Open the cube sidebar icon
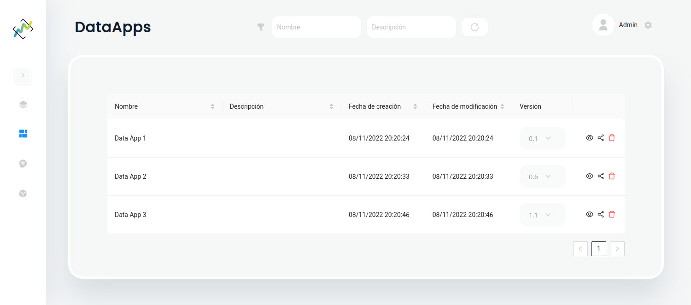The height and width of the screenshot is (305, 691). [x=23, y=194]
